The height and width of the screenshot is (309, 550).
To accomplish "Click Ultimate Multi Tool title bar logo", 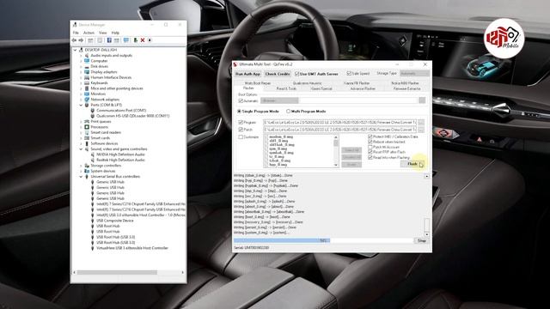I will (x=235, y=64).
